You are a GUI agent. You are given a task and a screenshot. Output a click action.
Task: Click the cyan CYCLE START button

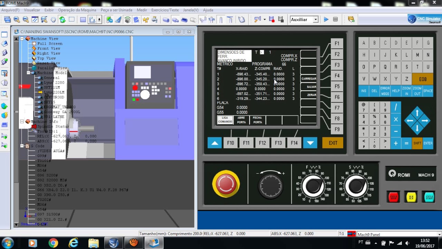(429, 197)
